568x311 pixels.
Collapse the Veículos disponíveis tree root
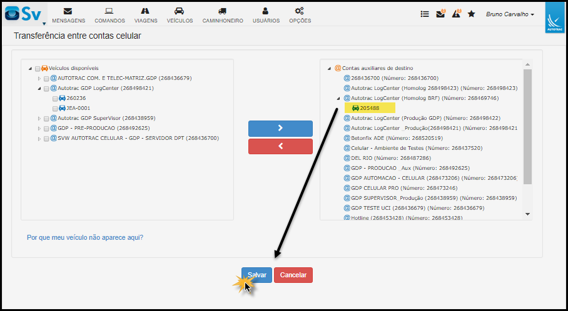coord(31,68)
